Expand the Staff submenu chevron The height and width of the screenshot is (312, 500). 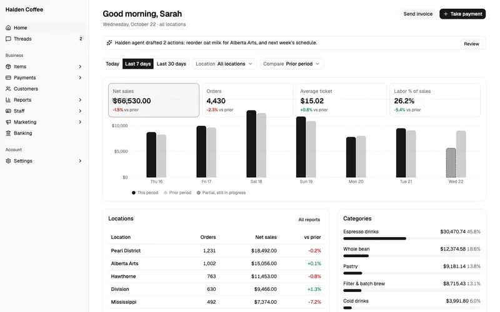80,111
